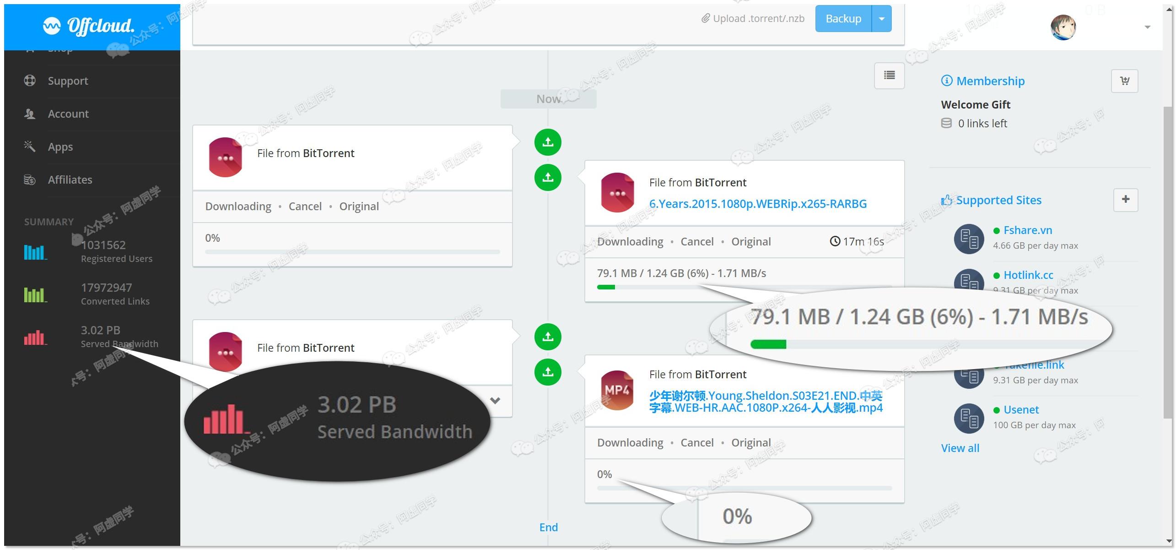Click the blue Backup button
The height and width of the screenshot is (550, 1176).
[843, 19]
